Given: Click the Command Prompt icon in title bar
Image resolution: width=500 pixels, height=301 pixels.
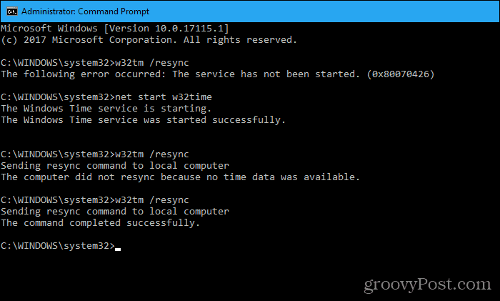Looking at the screenshot, I should click(x=12, y=11).
